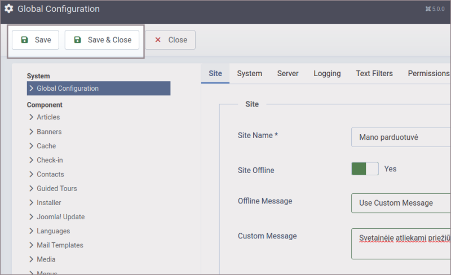The image size is (451, 275).
Task: Open Check-in component options
Action: (x=50, y=160)
